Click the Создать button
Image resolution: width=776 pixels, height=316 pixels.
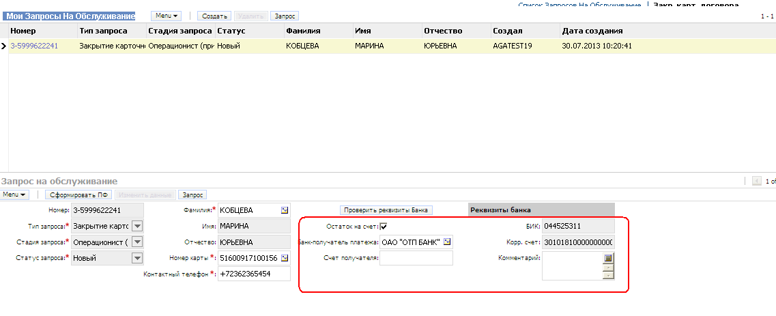pos(215,16)
